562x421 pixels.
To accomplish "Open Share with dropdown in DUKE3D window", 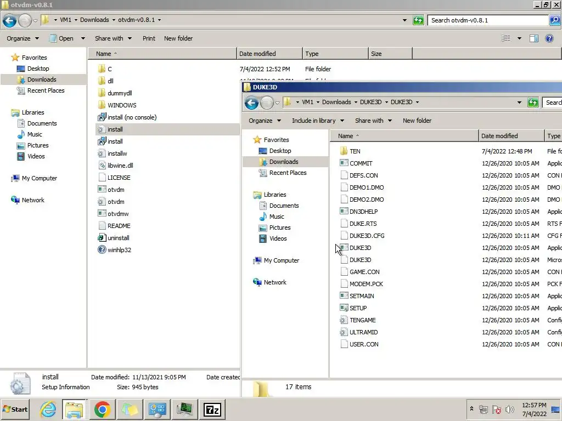I will coord(373,121).
